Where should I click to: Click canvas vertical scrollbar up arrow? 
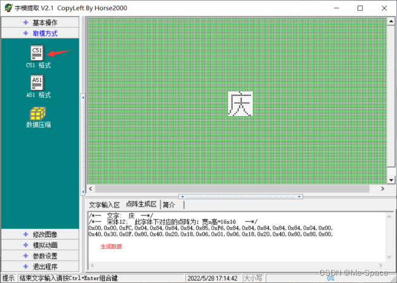pyautogui.click(x=391, y=21)
